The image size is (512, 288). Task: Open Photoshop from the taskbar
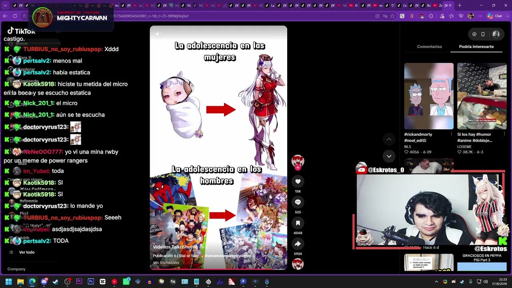pyautogui.click(x=91, y=282)
